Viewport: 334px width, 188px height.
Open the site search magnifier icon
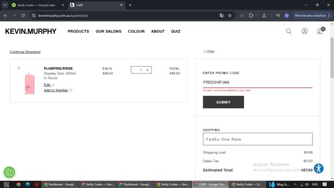click(289, 31)
